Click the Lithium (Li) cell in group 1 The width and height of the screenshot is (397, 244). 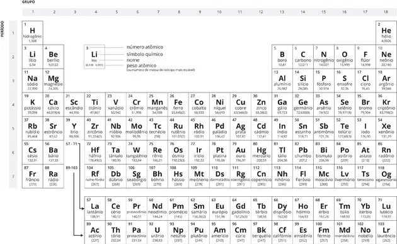(x=32, y=57)
